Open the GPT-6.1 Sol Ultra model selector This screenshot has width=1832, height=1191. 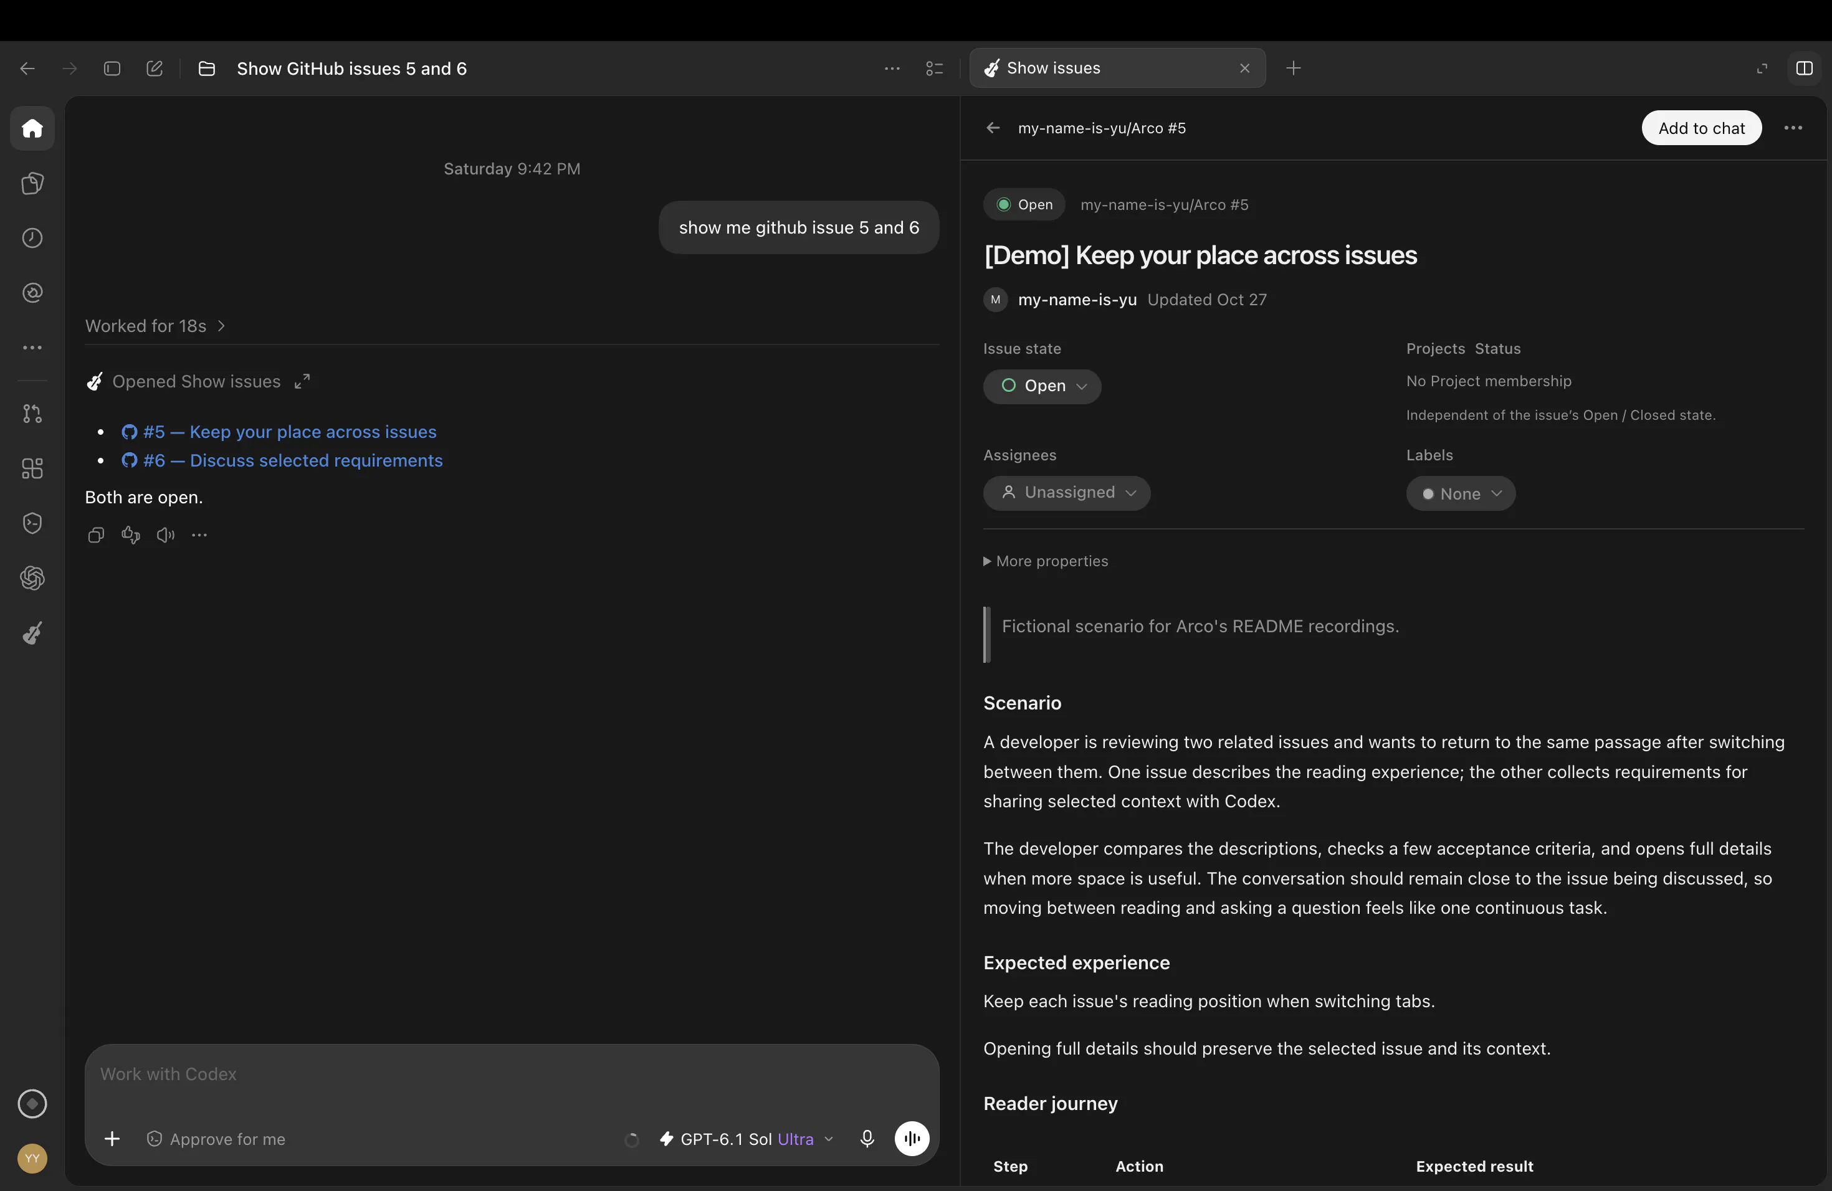746,1139
